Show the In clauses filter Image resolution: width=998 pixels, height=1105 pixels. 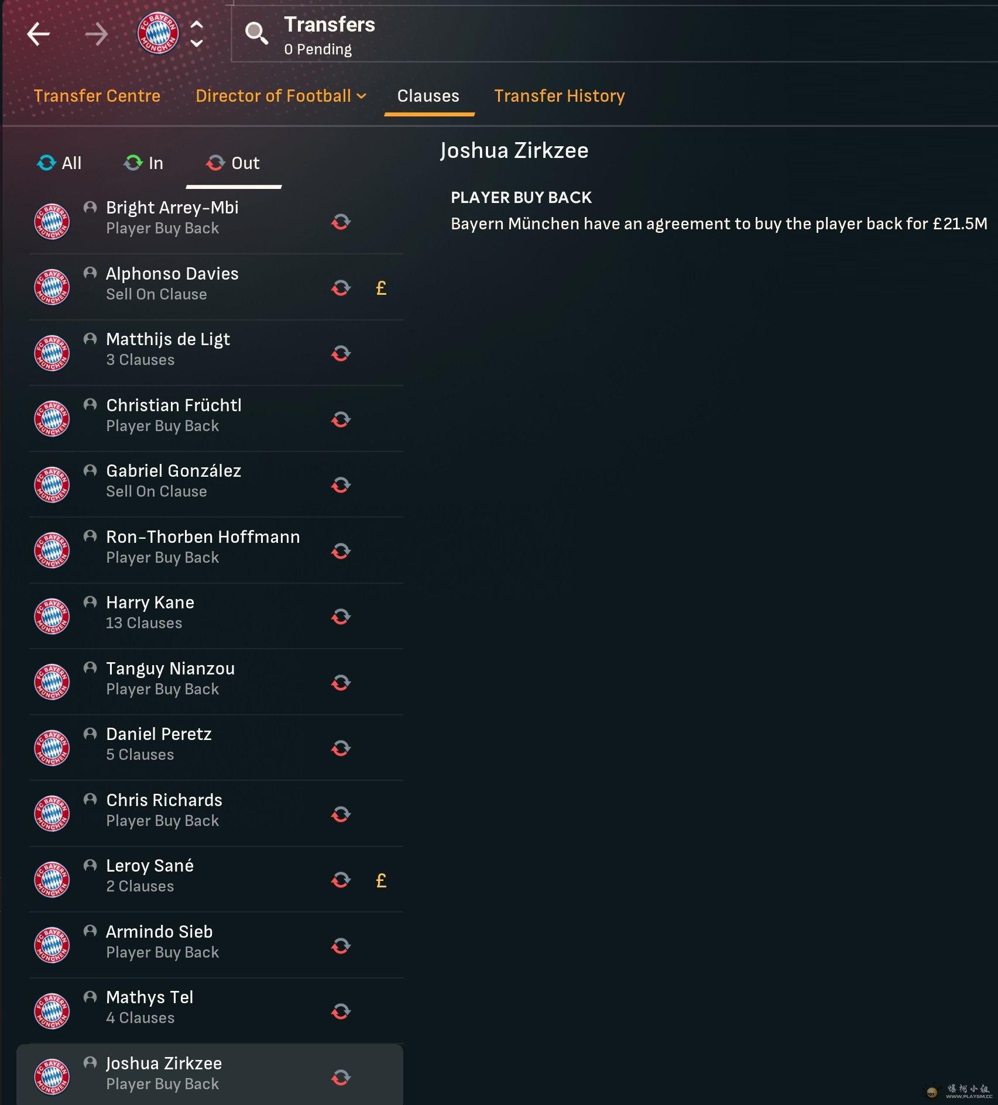pyautogui.click(x=143, y=163)
